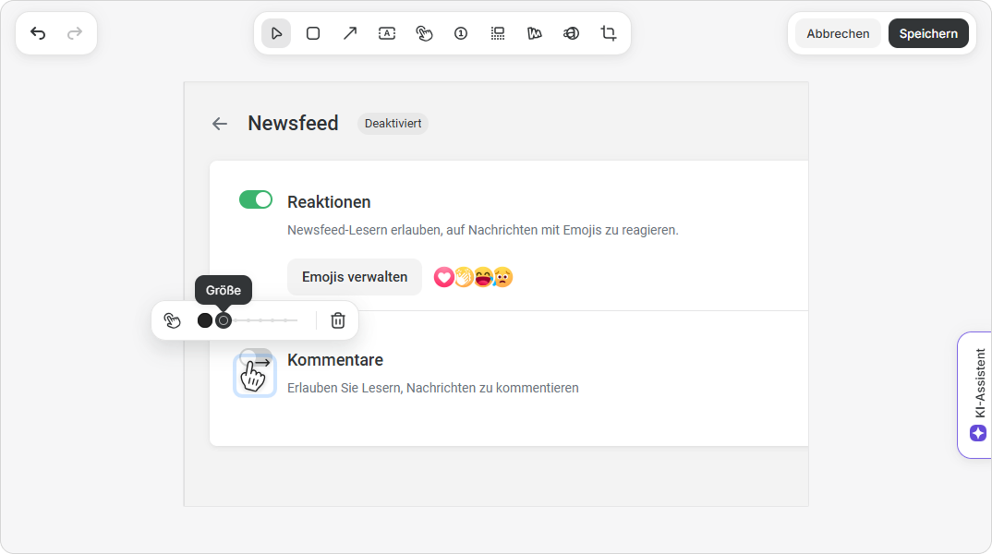Pick the text box tool
Screen dimensions: 992x554
click(x=387, y=33)
